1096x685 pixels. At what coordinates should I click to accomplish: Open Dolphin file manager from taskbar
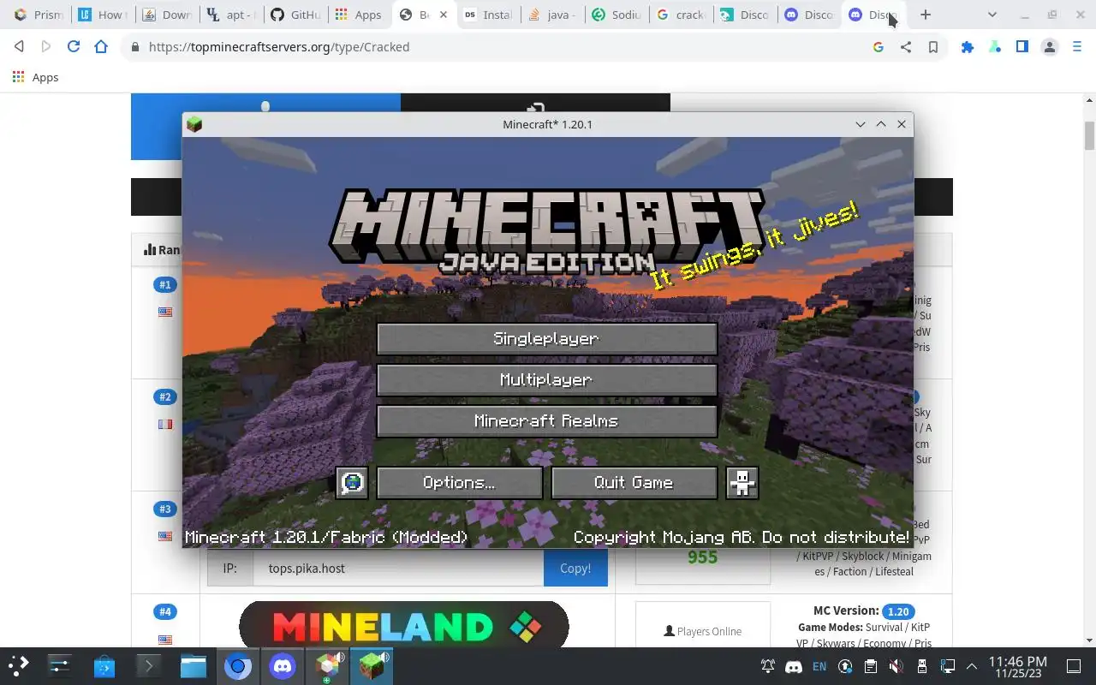click(x=194, y=665)
